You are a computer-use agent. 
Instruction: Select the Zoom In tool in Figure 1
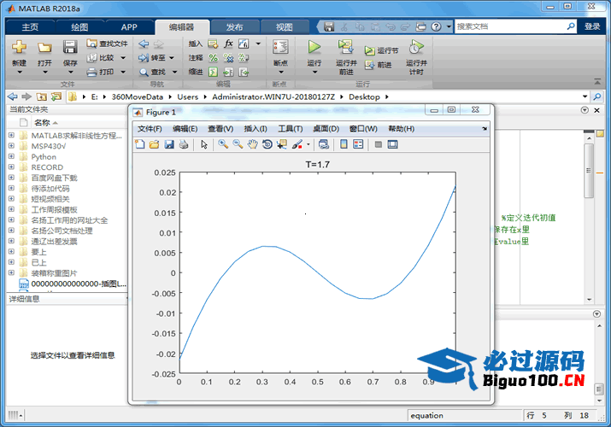[x=223, y=144]
